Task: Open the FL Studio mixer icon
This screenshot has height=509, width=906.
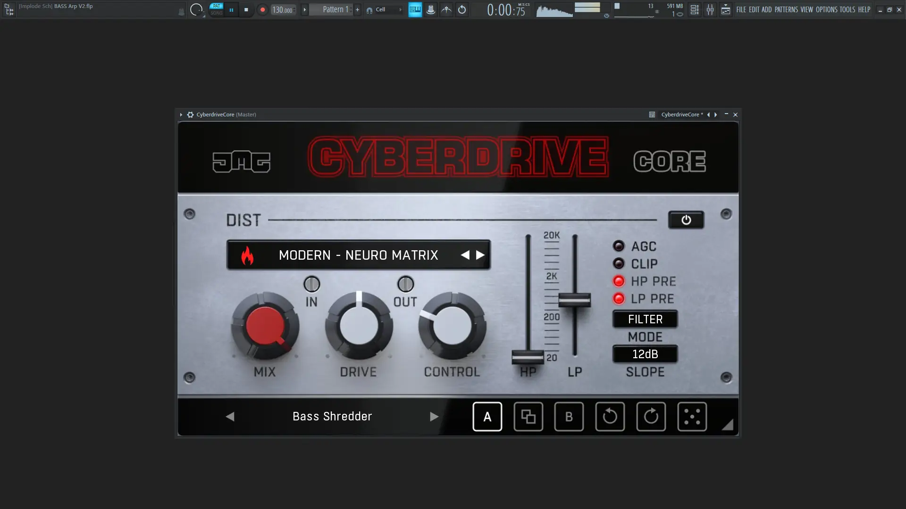Action: point(710,9)
